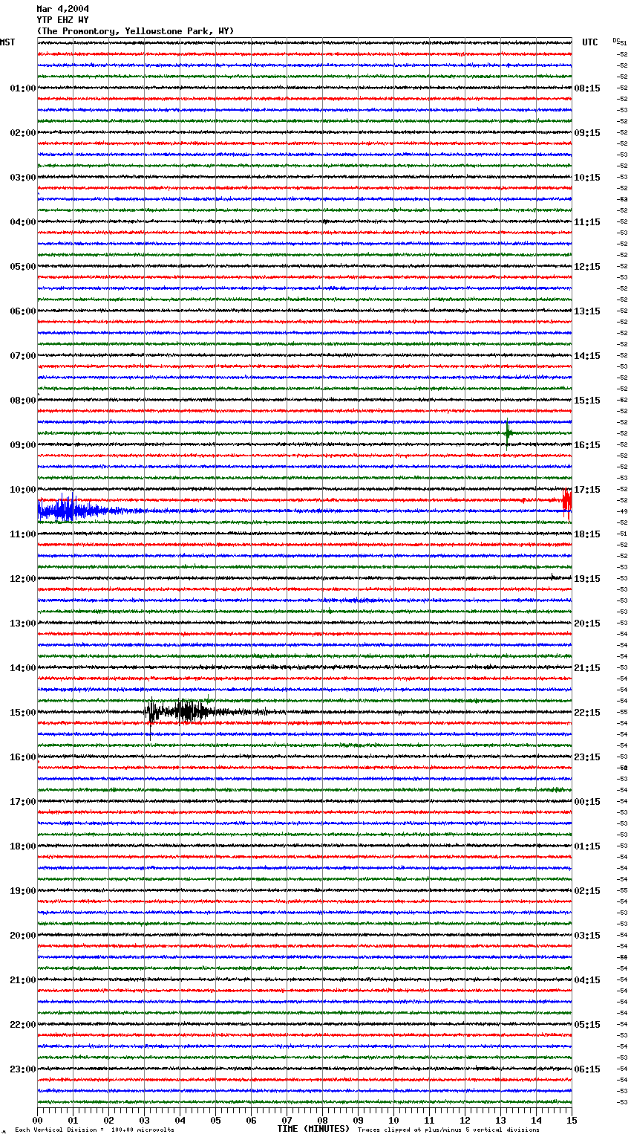This screenshot has width=631, height=1140.
Task: Click the red burst at end of 10:15 trace
Action: 566,503
